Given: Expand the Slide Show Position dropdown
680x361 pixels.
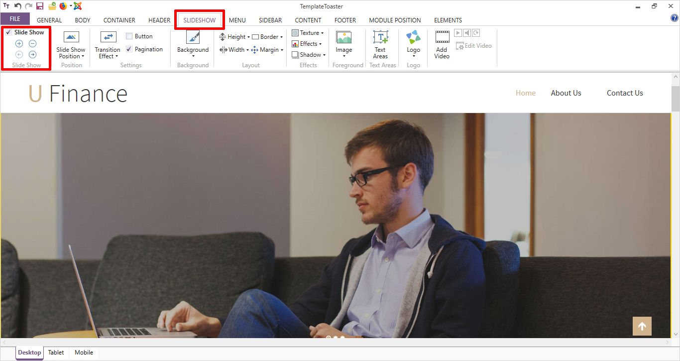Looking at the screenshot, I should tap(71, 53).
